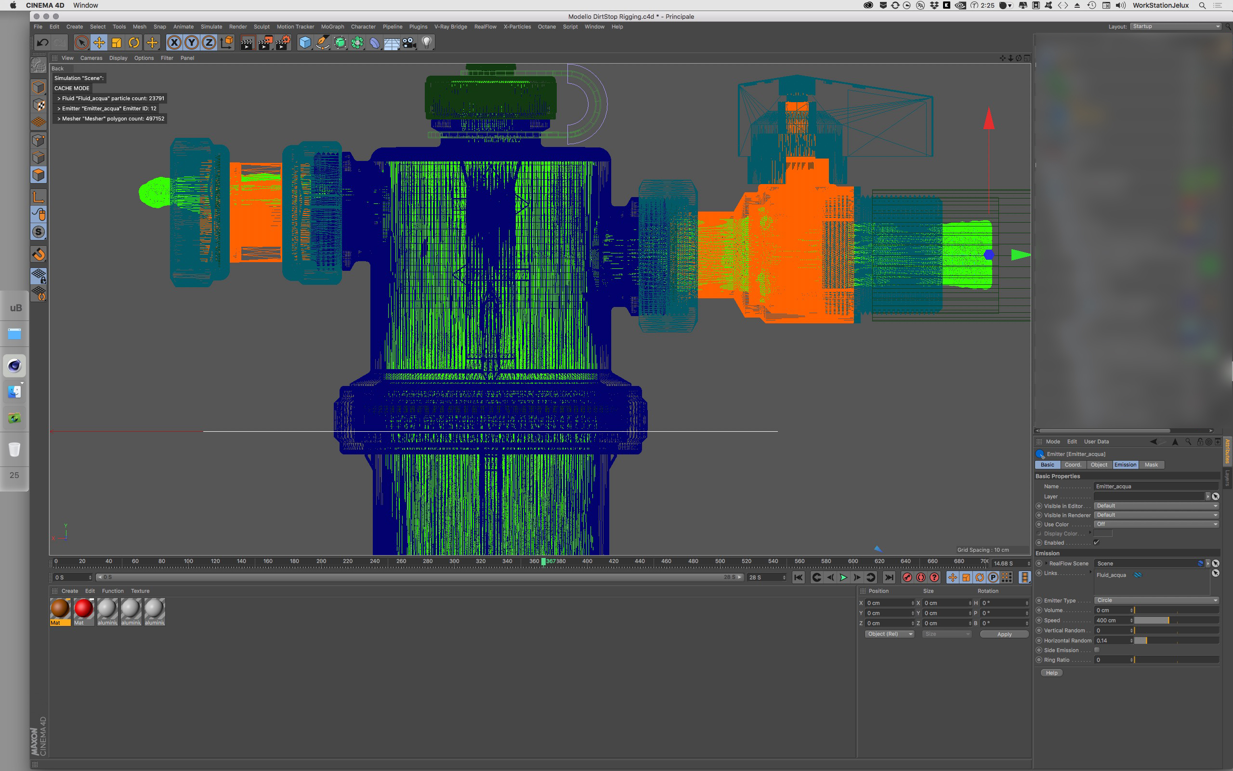Click the camera object icon
1233x771 pixels.
point(409,43)
